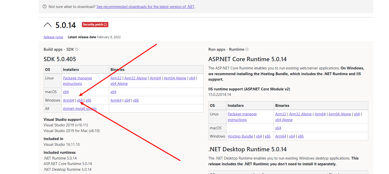389x174 pixels.
Task: Click the 5.0.14 version heading
Action: click(x=66, y=25)
